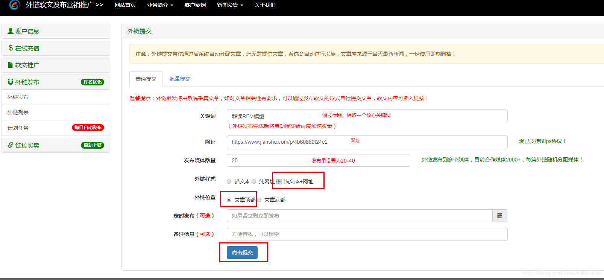Click the 外链提交 panel heading
This screenshot has width=604, height=280.
(140, 31)
